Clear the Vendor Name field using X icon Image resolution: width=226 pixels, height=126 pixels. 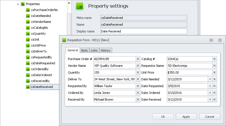(x=138, y=66)
